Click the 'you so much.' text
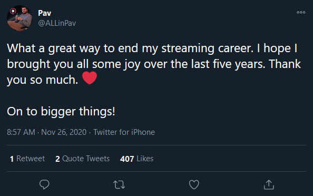Viewport: 313px width, 196px height. [42, 80]
